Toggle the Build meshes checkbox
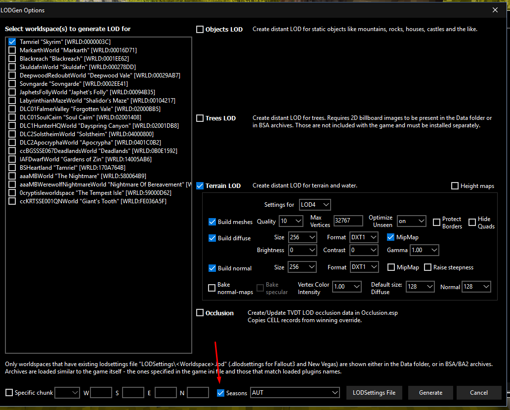510x410 pixels. point(212,222)
